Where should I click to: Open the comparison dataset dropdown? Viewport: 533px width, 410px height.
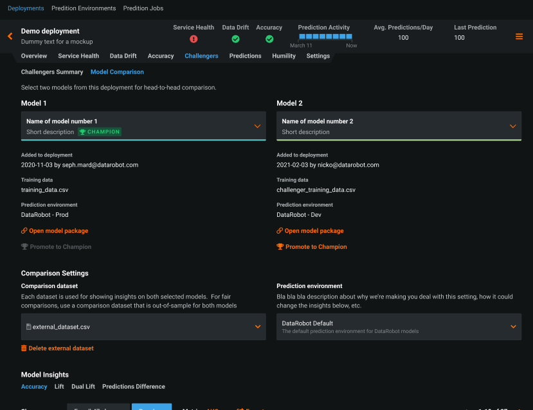(258, 327)
